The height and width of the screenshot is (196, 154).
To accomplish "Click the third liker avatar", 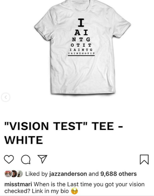I will pos(20,174).
